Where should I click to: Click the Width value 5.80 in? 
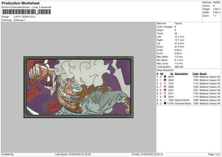(216, 13)
